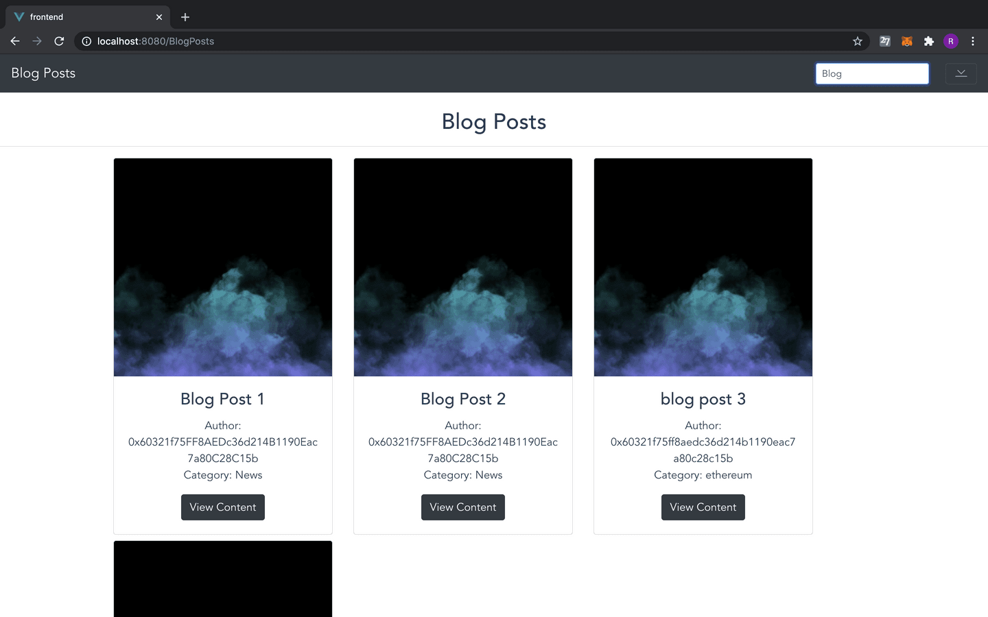Click the Category: ethereum text
The width and height of the screenshot is (988, 617).
pos(703,475)
